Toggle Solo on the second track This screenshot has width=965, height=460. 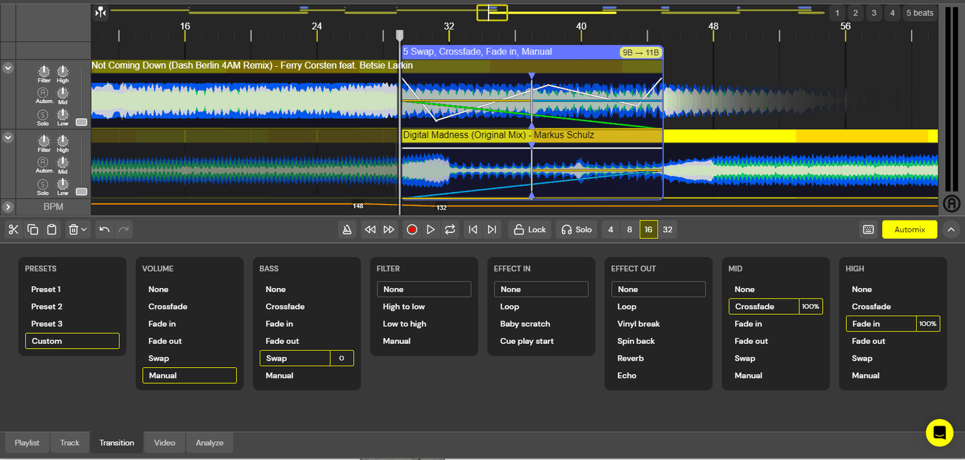(43, 184)
